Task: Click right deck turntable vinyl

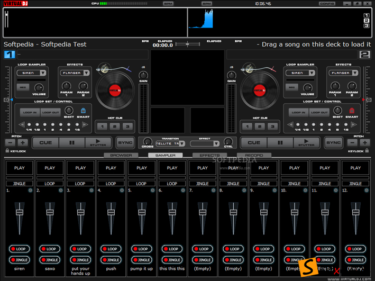Action: point(260,90)
